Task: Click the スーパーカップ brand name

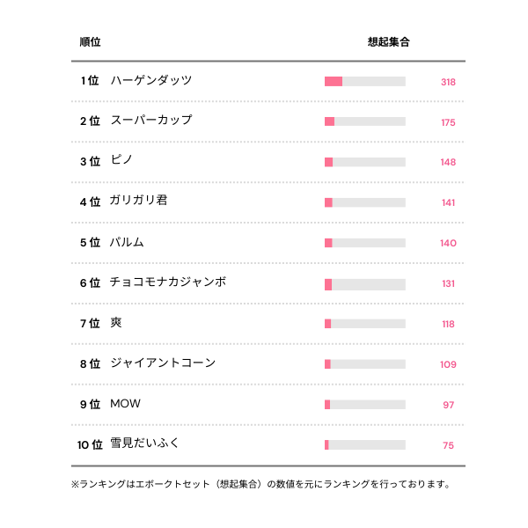Action: tap(151, 121)
